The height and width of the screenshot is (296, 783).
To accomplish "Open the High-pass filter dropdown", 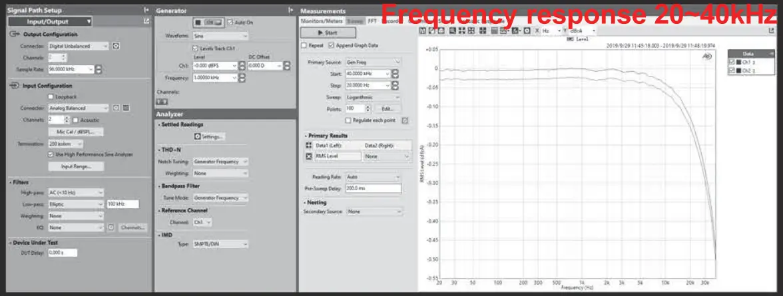I will click(76, 192).
